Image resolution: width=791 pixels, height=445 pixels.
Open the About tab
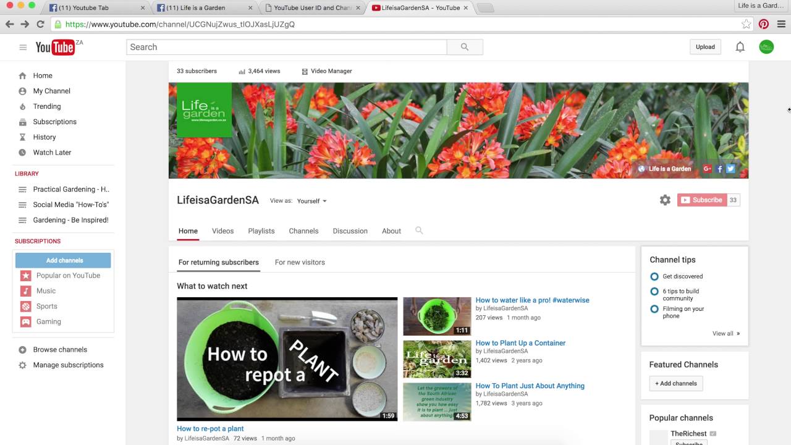391,231
